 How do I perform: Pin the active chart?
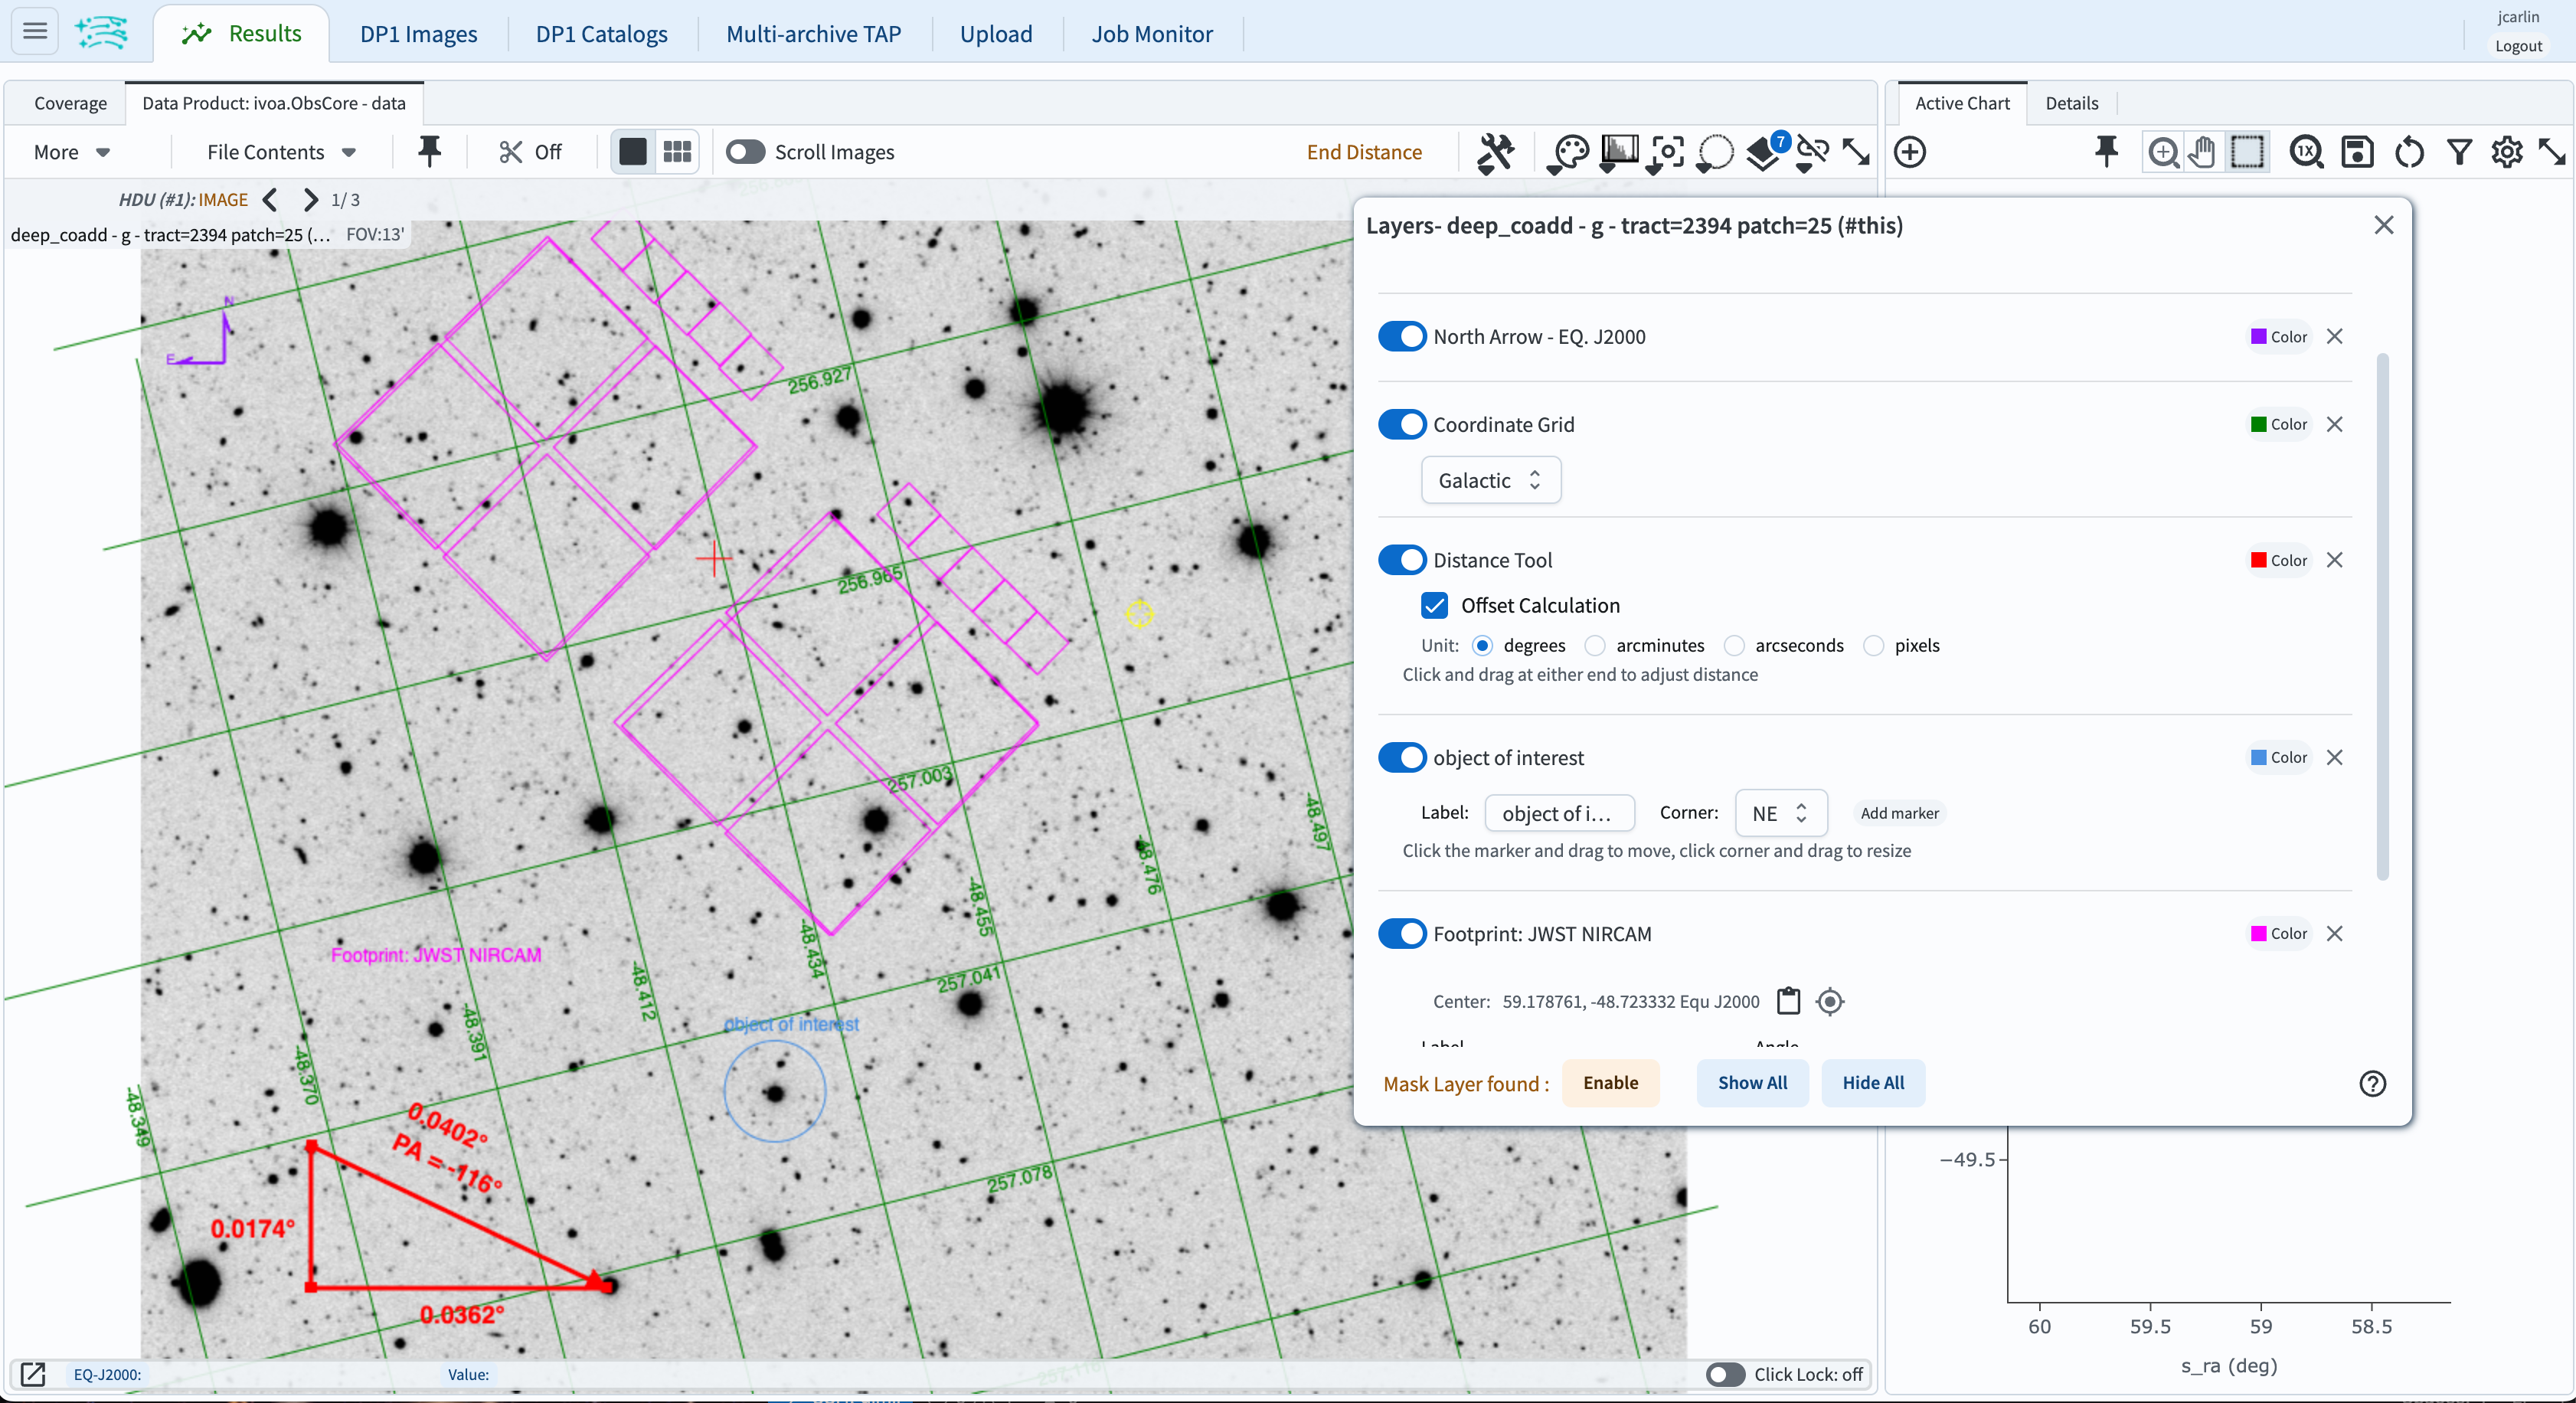(x=2106, y=152)
